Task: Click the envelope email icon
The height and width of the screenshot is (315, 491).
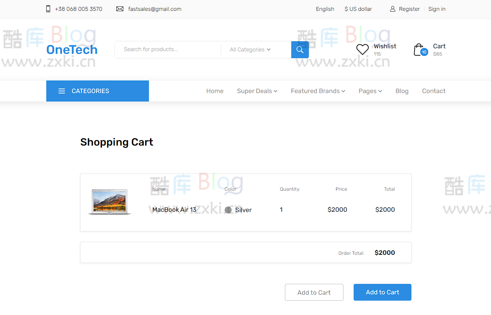Action: [x=120, y=9]
